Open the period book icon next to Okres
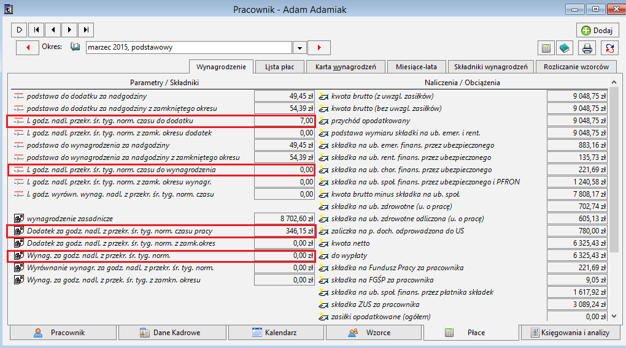Image resolution: width=626 pixels, height=348 pixels. 75,47
